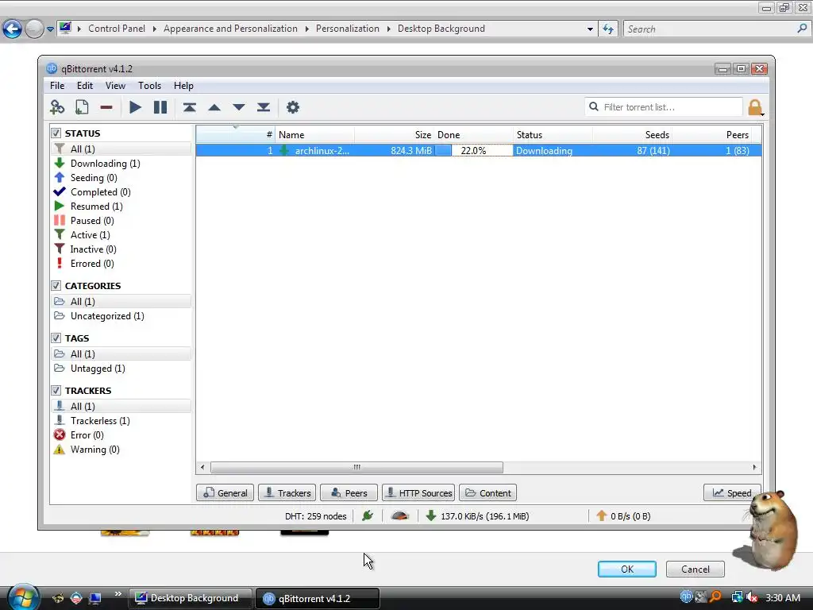Sort torrents by Size column header
Image resolution: width=813 pixels, height=610 pixels.
[x=395, y=135]
